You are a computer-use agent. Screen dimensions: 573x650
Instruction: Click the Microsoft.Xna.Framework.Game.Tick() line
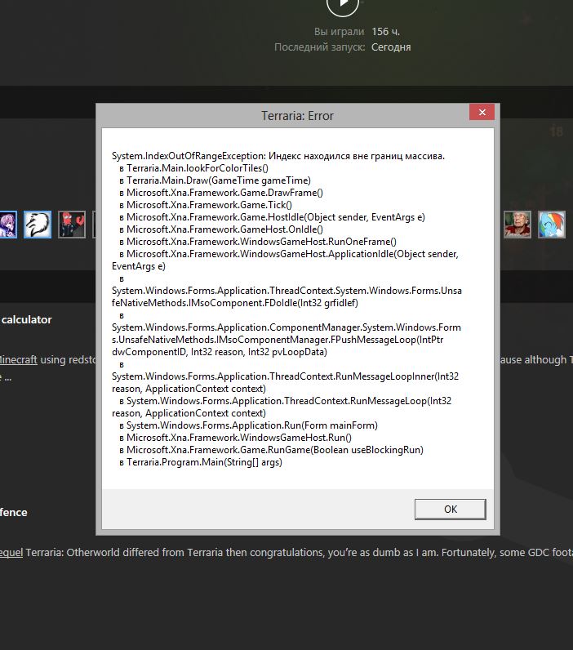pos(206,205)
